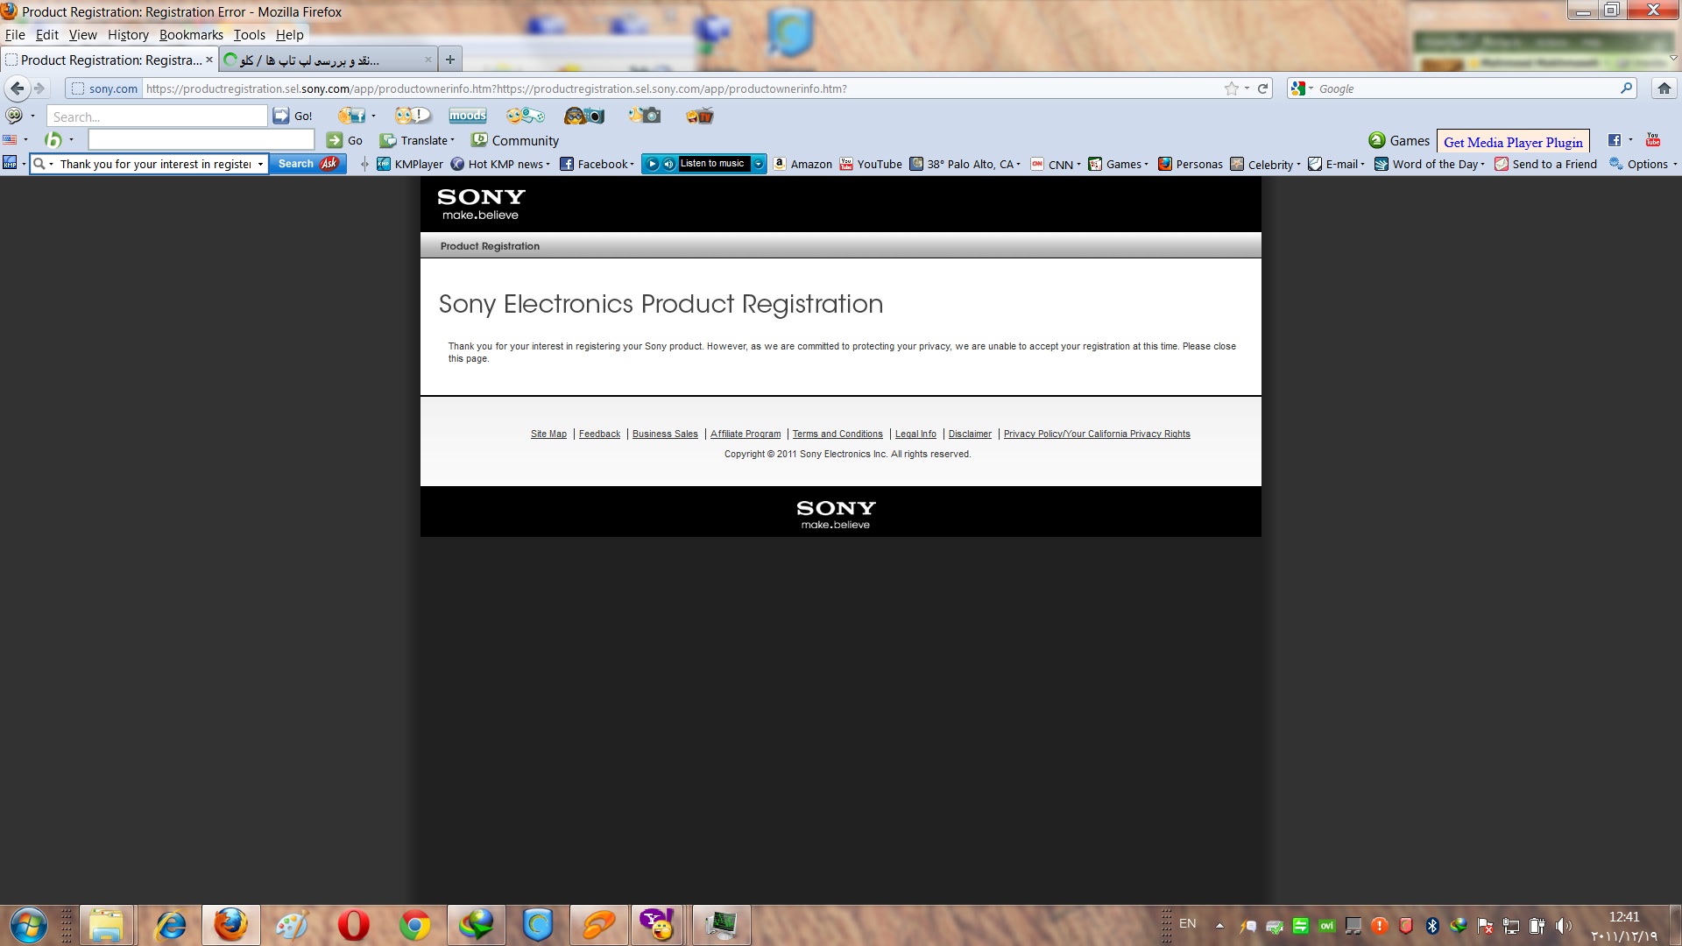Viewport: 1682px width, 946px height.
Task: Click the moods toolbar button
Action: (467, 116)
